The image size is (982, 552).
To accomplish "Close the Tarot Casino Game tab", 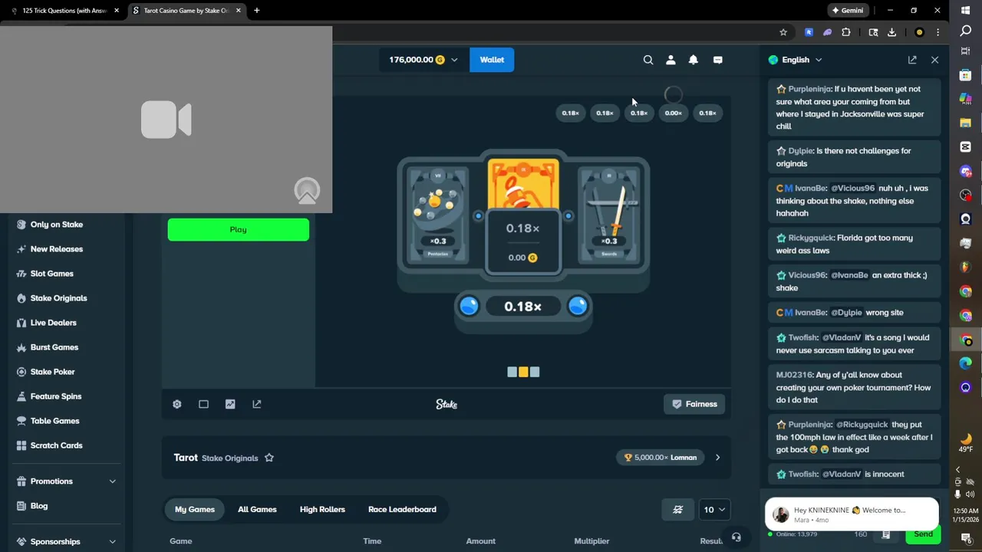I will [x=238, y=11].
